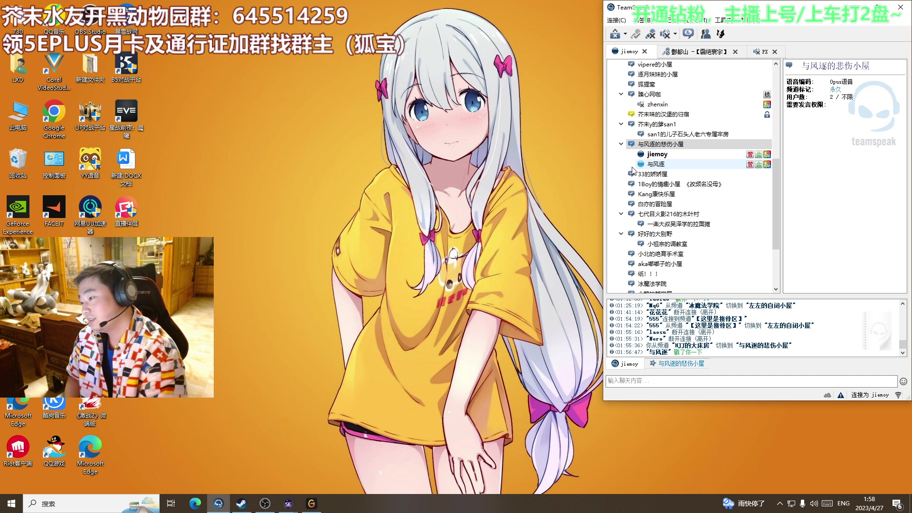Open the contacts manager icon
This screenshot has height=513, width=912.
tap(706, 34)
